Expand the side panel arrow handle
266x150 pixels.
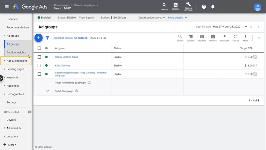(1, 78)
